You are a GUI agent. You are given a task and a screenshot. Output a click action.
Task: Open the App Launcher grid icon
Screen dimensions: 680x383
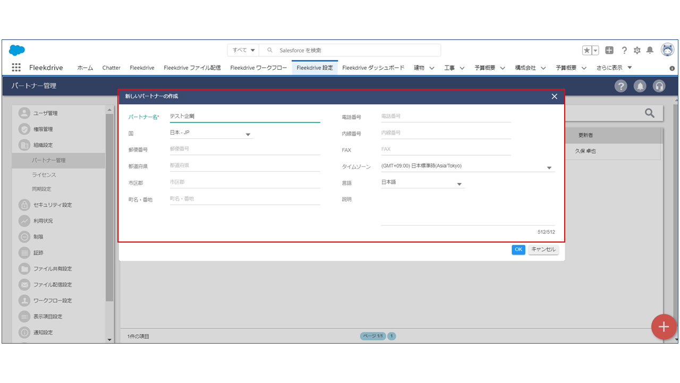pos(16,68)
